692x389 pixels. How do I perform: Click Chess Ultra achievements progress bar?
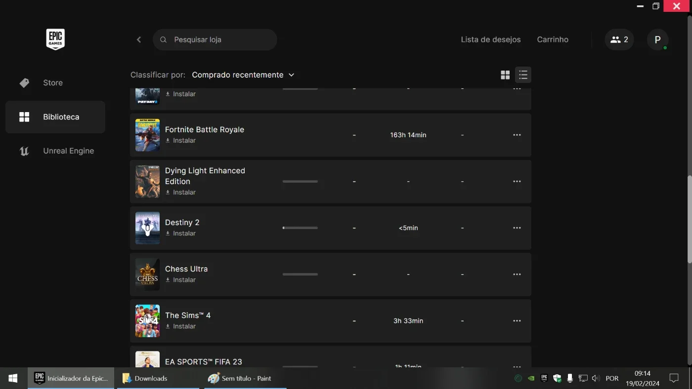[300, 274]
